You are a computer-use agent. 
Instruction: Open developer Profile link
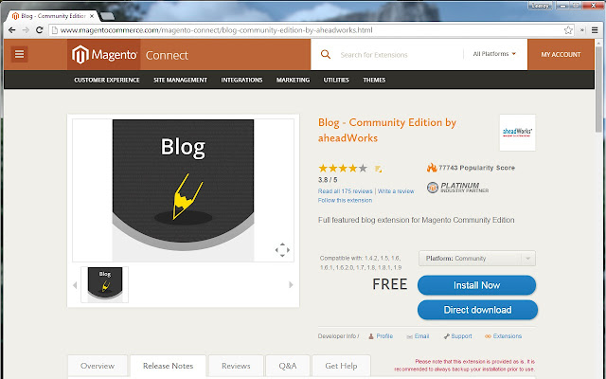(384, 336)
